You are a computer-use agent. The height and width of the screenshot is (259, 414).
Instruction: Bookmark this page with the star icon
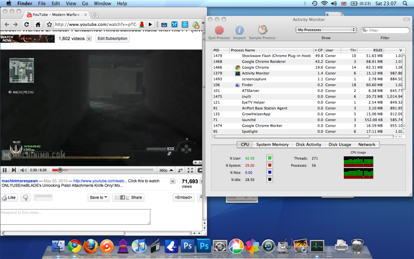49,24
